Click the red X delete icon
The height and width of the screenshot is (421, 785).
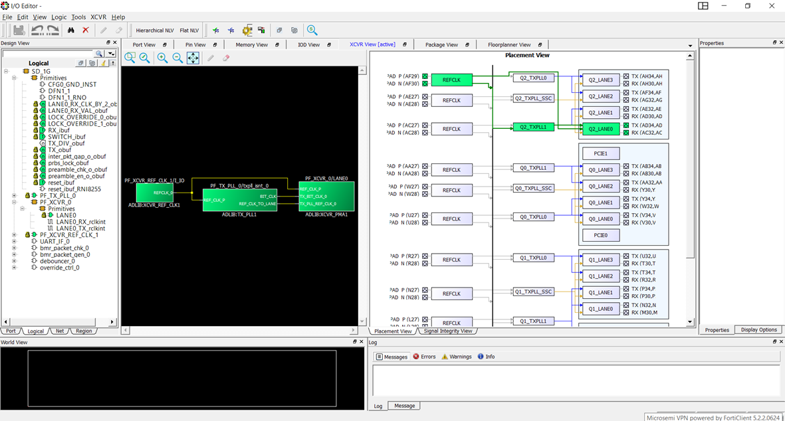pos(86,30)
